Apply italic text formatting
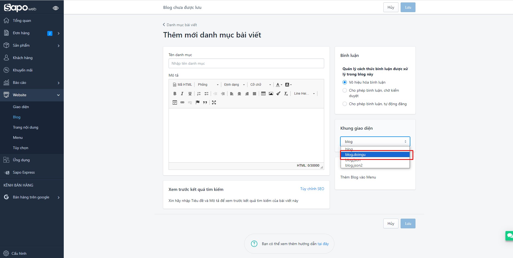This screenshot has height=258, width=513. tap(182, 94)
